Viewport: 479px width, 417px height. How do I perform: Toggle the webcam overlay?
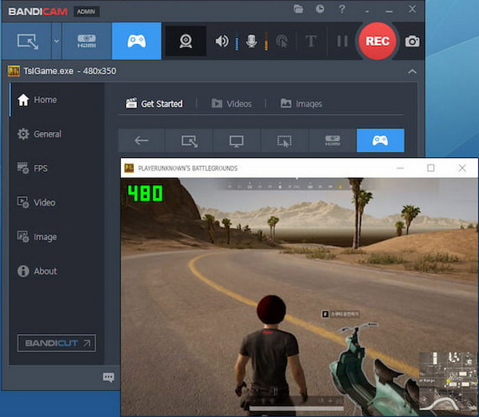185,41
